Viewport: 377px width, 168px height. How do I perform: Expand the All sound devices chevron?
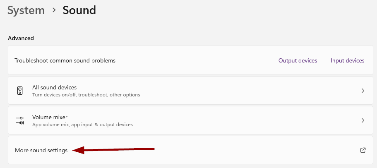[363, 91]
